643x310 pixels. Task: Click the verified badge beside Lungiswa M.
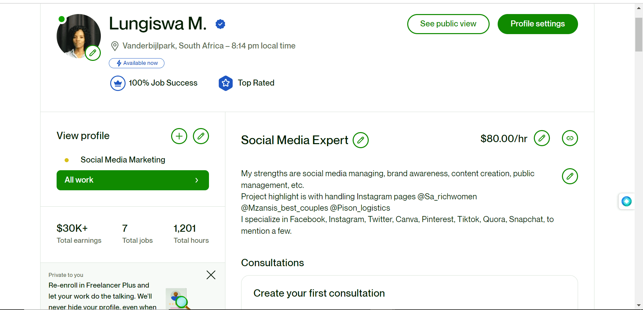(220, 24)
